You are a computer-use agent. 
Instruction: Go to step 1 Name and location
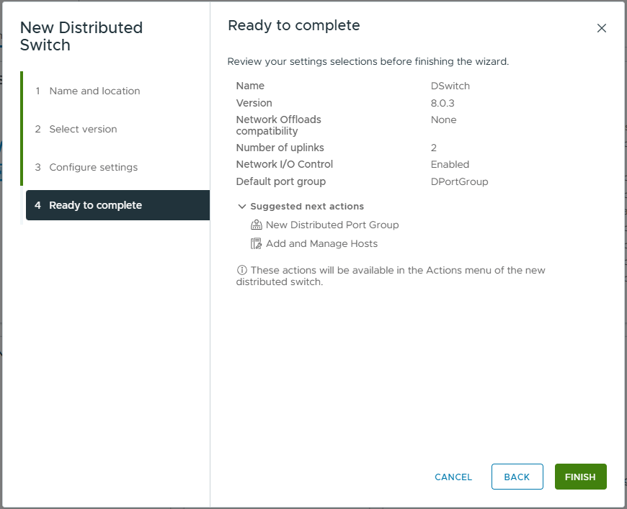[94, 91]
